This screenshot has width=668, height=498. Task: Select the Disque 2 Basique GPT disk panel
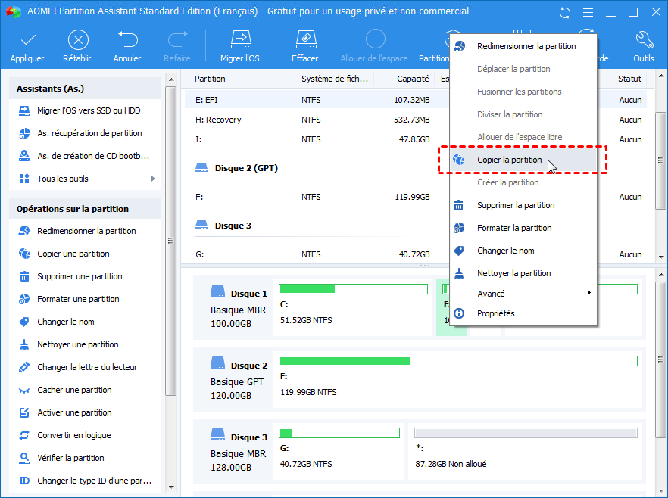233,380
